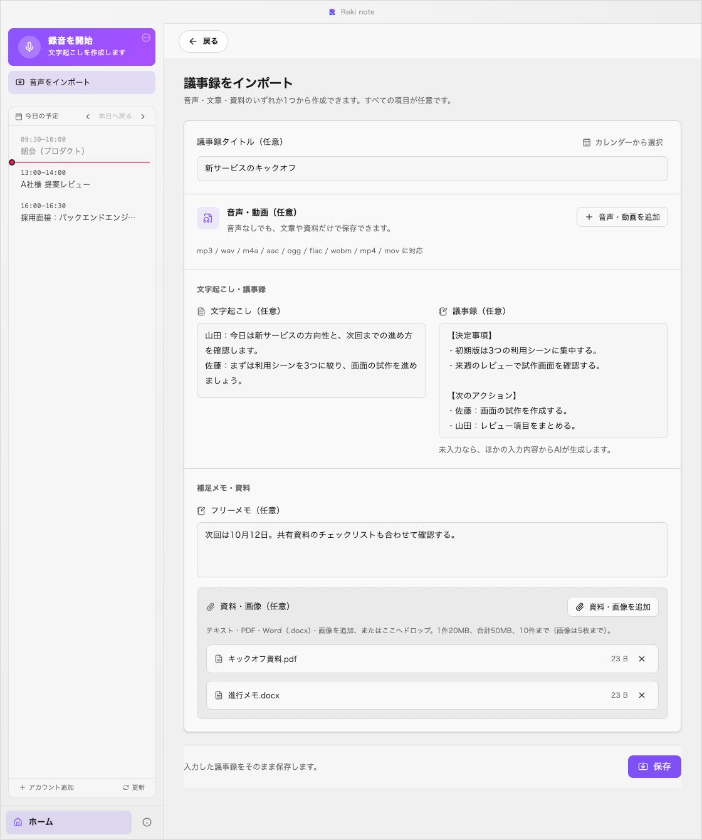This screenshot has width=702, height=840.
Task: Click カレンダーから選択
Action: [622, 142]
